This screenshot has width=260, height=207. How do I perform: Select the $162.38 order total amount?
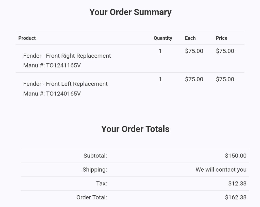pyautogui.click(x=236, y=197)
